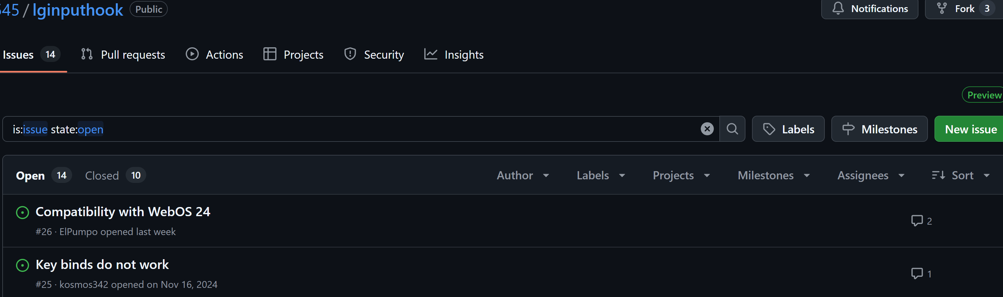The width and height of the screenshot is (1003, 297).
Task: Click the issue search filter input field
Action: point(351,129)
